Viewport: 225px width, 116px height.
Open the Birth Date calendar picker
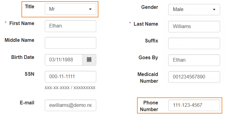click(x=89, y=60)
